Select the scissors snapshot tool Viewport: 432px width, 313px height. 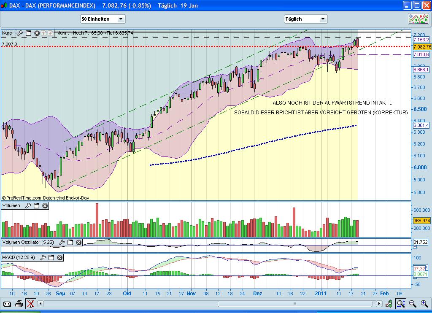(x=30, y=304)
